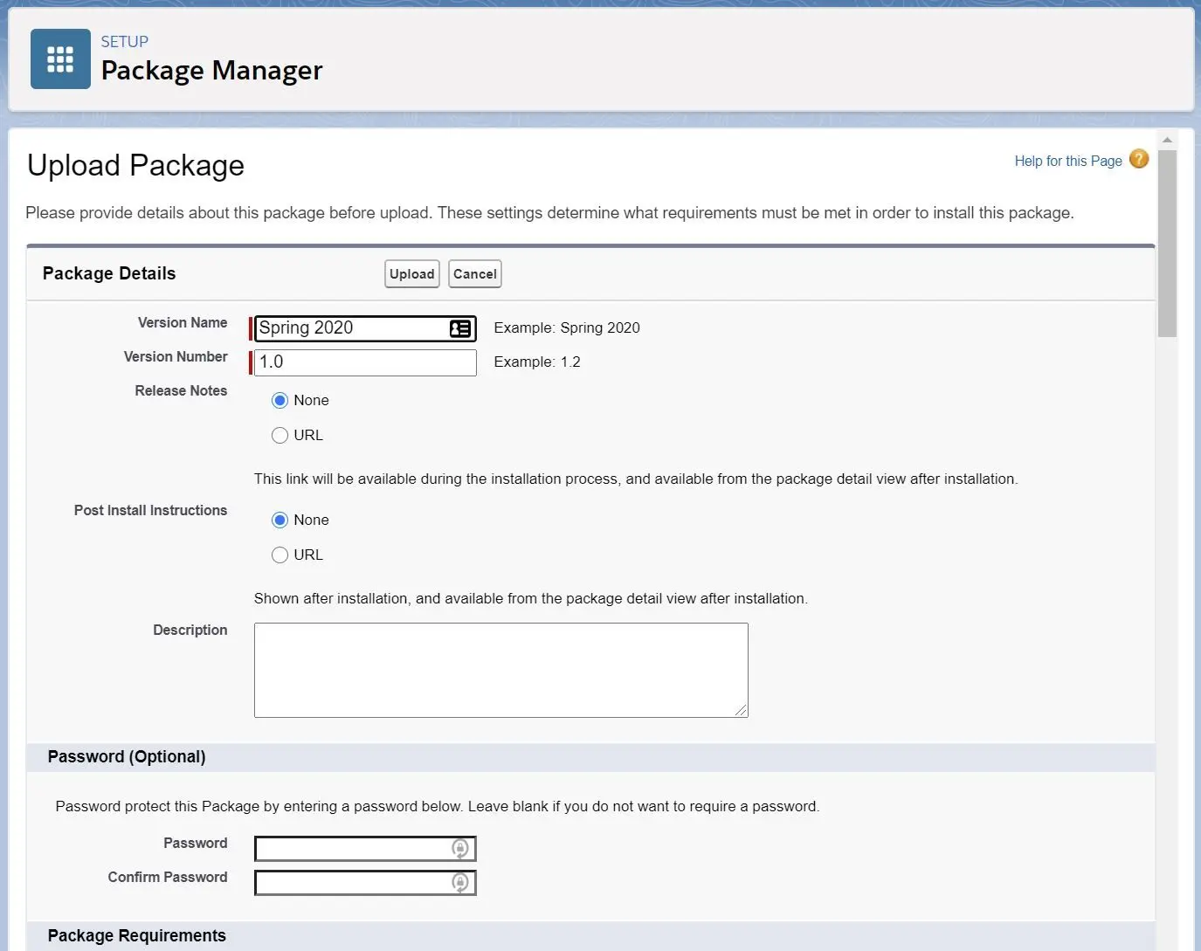
Task: Select URL for Release Notes
Action: coord(280,435)
